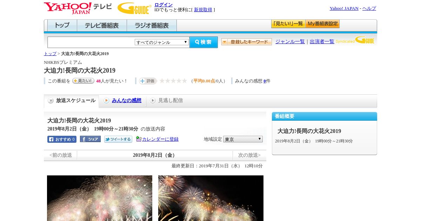Image resolution: width=421 pixels, height=221 pixels.
Task: Open the 出演者一覧 link
Action: pos(322,41)
